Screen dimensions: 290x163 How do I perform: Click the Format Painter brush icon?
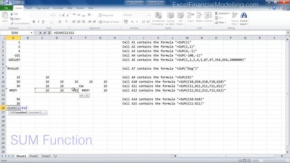12,24
